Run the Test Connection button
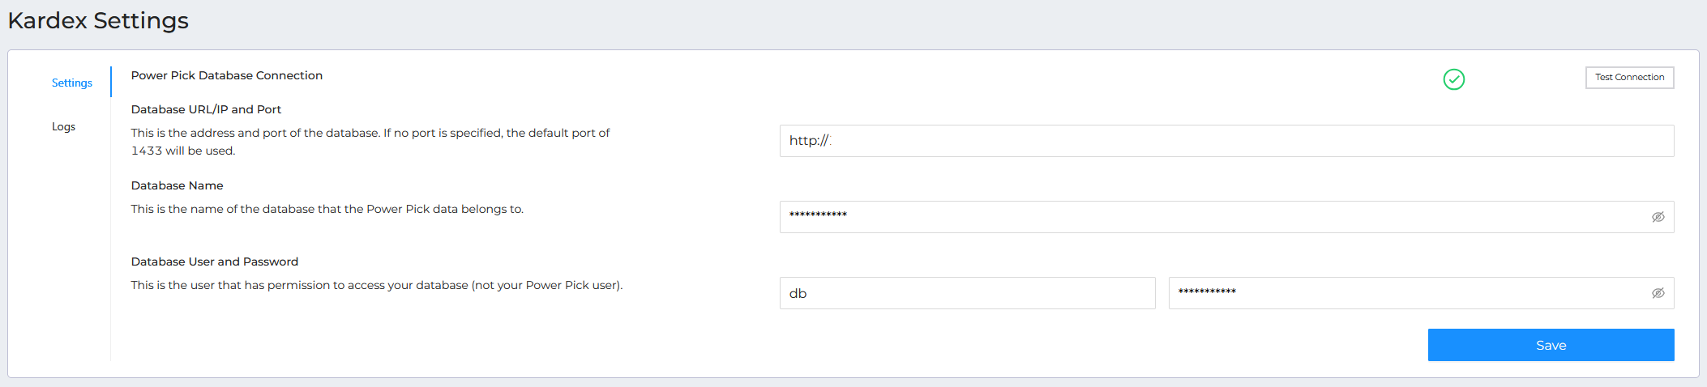 tap(1629, 78)
